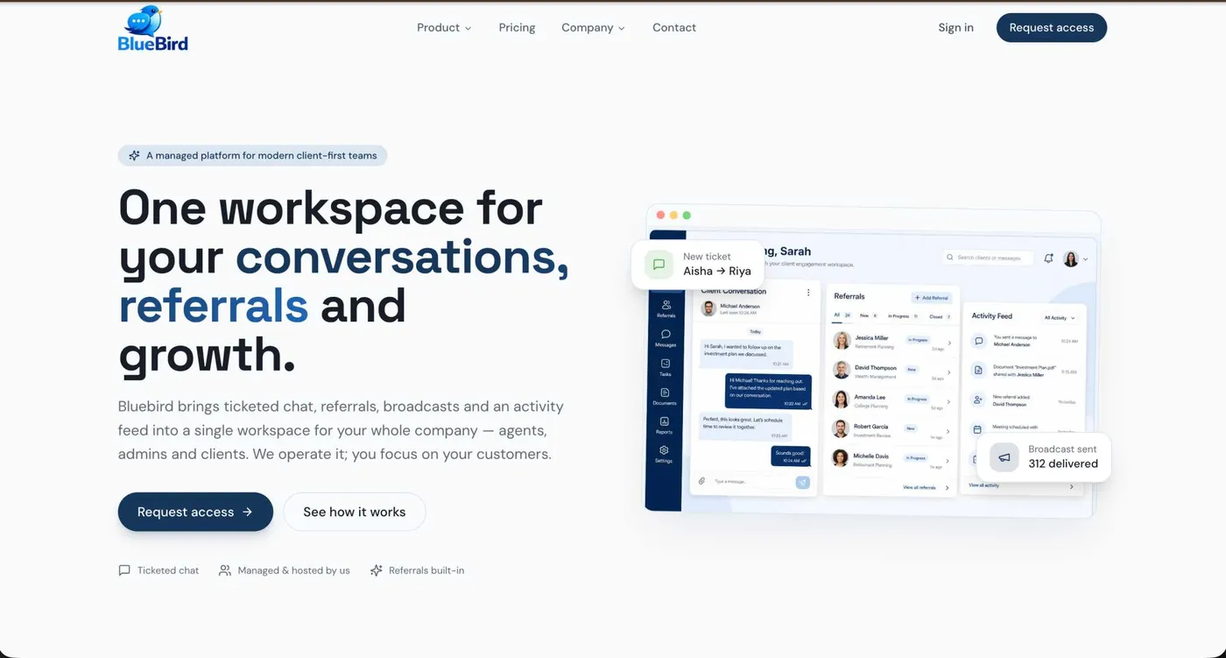Click the Broadcast sent megaphone icon
Image resolution: width=1226 pixels, height=658 pixels.
tap(1004, 457)
